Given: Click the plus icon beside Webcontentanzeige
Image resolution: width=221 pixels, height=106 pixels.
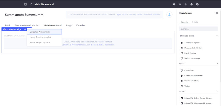Looking at the screenshot, I should [x=25, y=29].
